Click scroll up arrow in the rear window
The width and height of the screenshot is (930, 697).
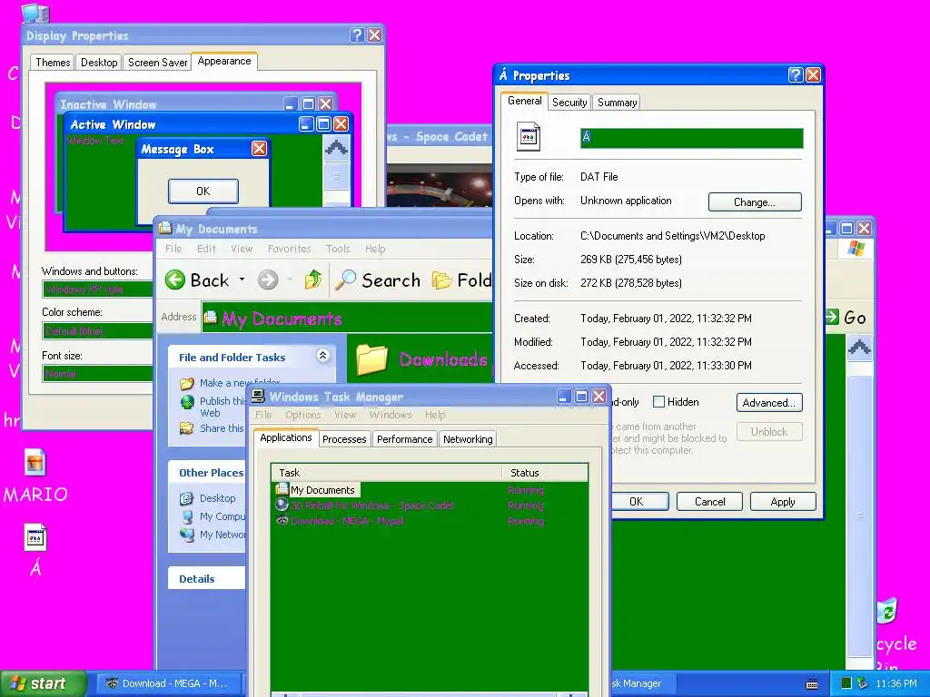pos(859,347)
